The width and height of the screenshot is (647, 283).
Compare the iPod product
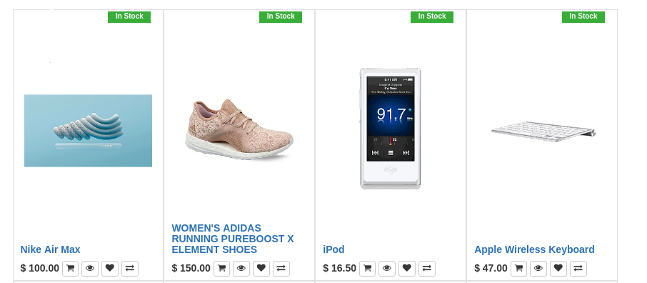click(x=427, y=269)
